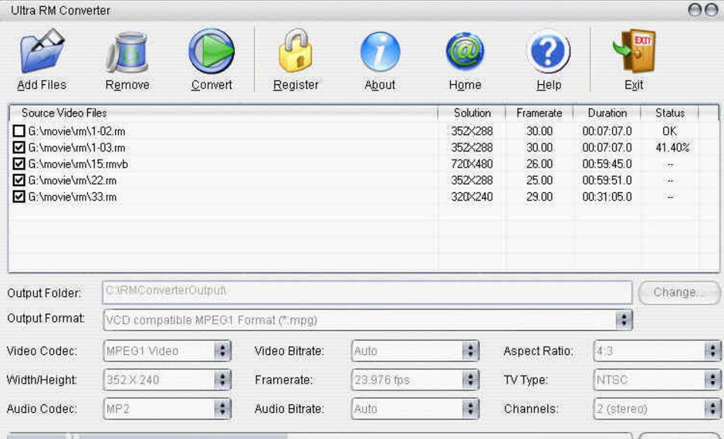Start conversion with the Convert icon
Image resolution: width=724 pixels, height=439 pixels.
pyautogui.click(x=211, y=52)
